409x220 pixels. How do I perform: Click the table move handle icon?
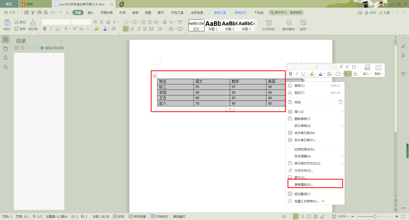click(x=155, y=76)
